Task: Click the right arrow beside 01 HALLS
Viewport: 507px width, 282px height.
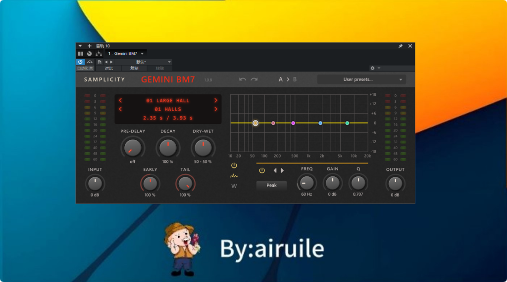Action: 216,109
